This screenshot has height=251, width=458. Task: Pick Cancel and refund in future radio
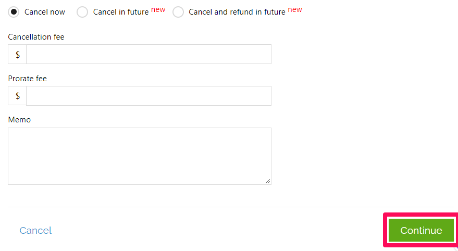point(178,12)
